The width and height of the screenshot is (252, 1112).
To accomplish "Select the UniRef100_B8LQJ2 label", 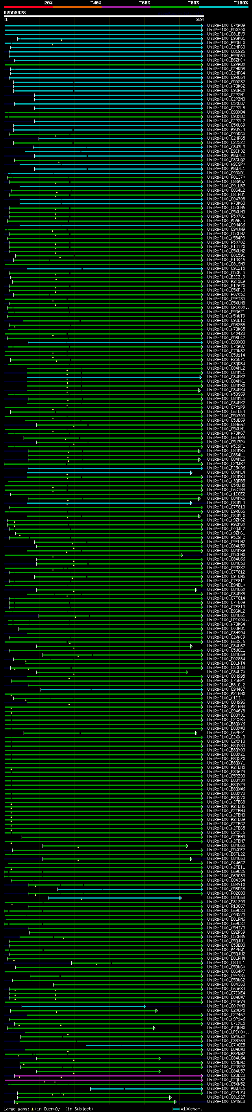I will click(226, 685).
